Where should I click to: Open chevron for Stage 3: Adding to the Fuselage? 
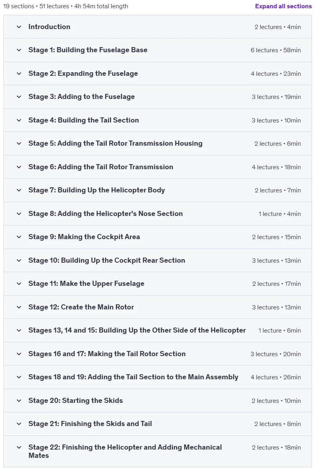tap(19, 97)
